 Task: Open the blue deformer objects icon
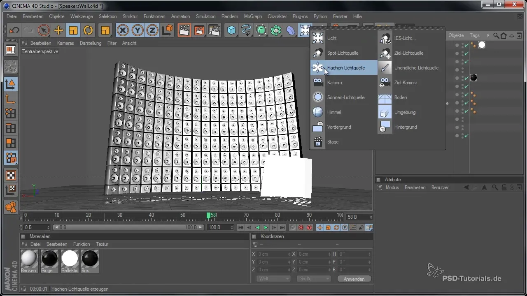click(291, 30)
